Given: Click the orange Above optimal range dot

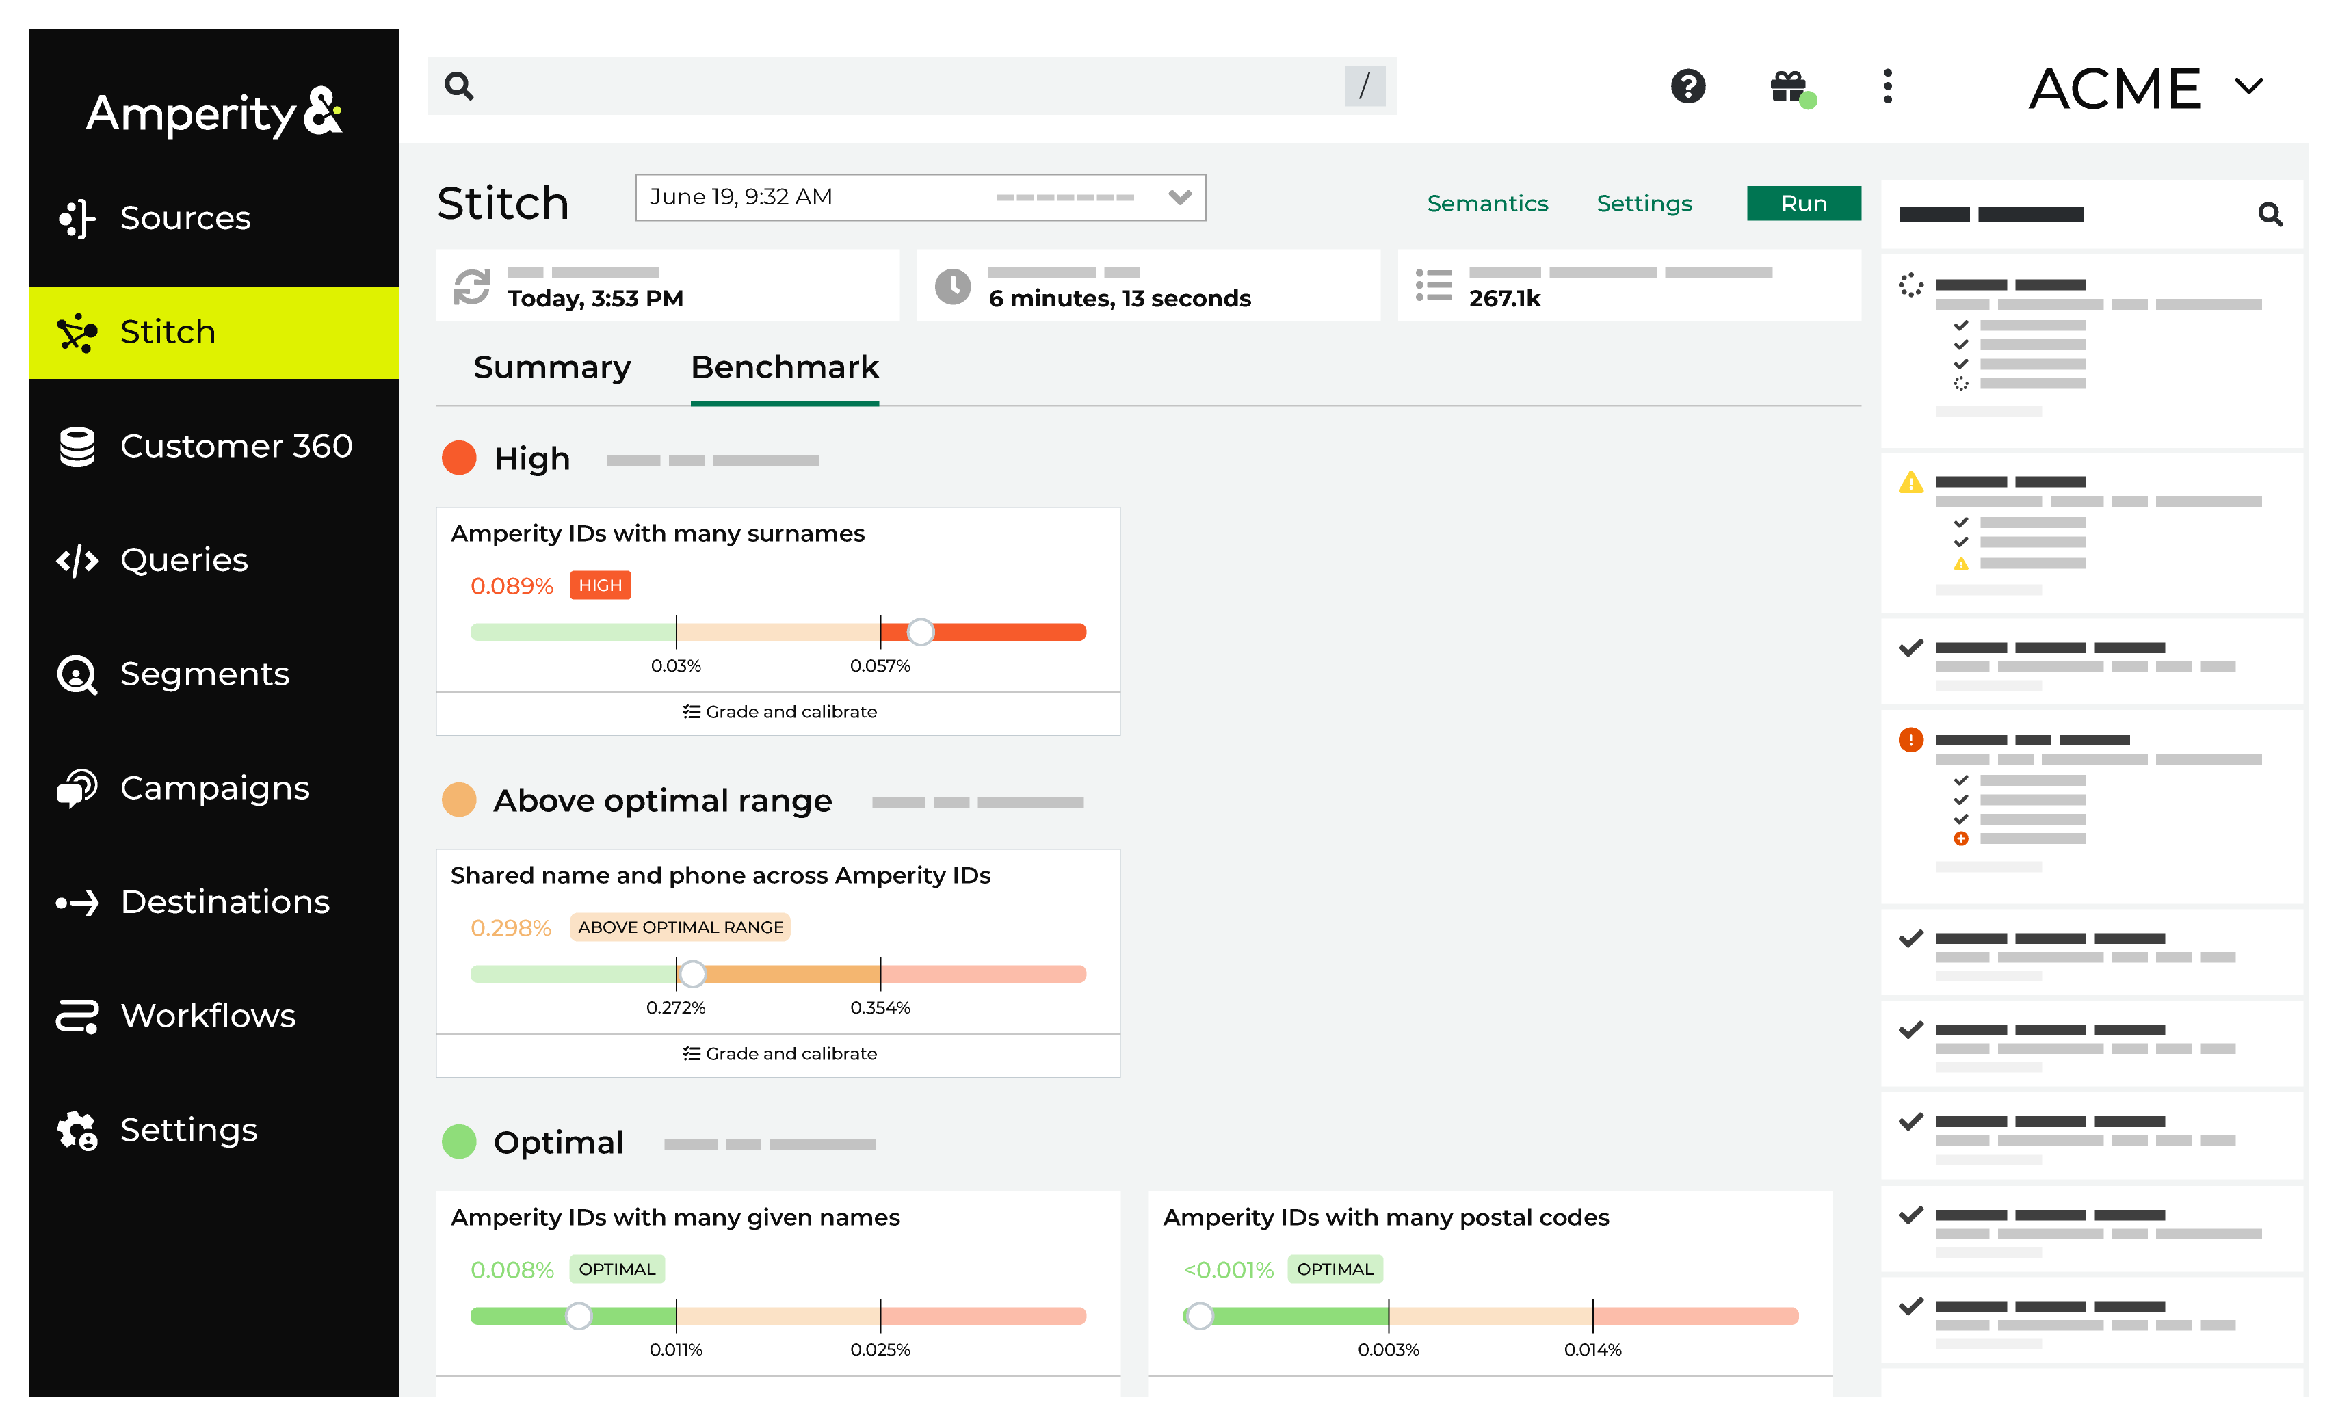Looking at the screenshot, I should [459, 800].
